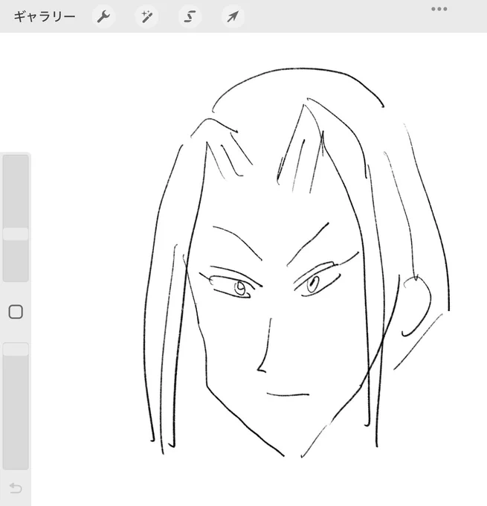
Task: Tap the square modify button in sidebar
Action: [x=16, y=312]
